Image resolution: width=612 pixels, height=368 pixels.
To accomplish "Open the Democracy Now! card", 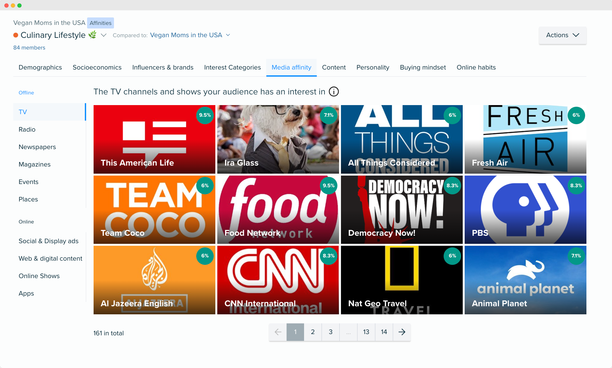I will (x=402, y=210).
